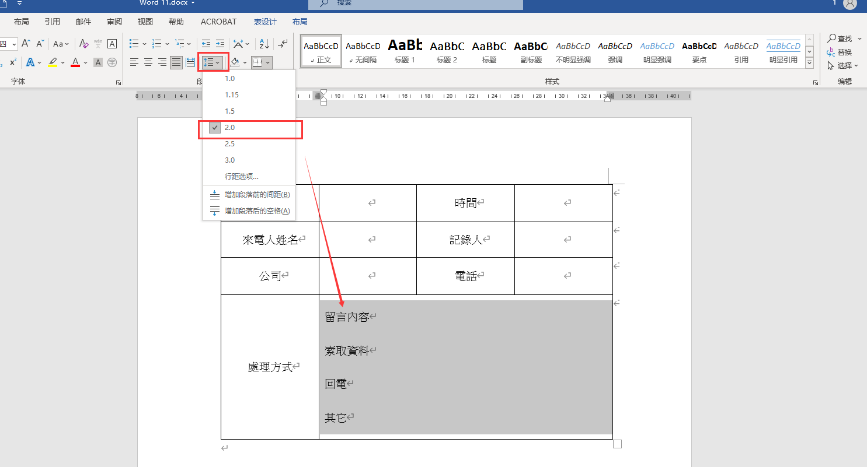Click the 替换 replace button
This screenshot has height=467, width=867.
click(840, 52)
